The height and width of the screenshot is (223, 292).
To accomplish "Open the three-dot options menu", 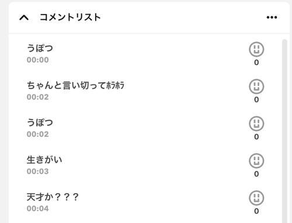I will [x=272, y=18].
